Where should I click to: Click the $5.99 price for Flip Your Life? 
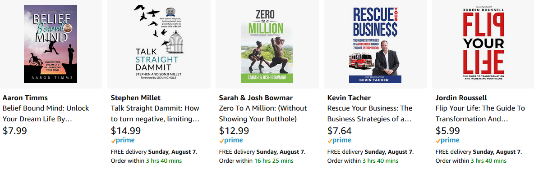pyautogui.click(x=448, y=131)
